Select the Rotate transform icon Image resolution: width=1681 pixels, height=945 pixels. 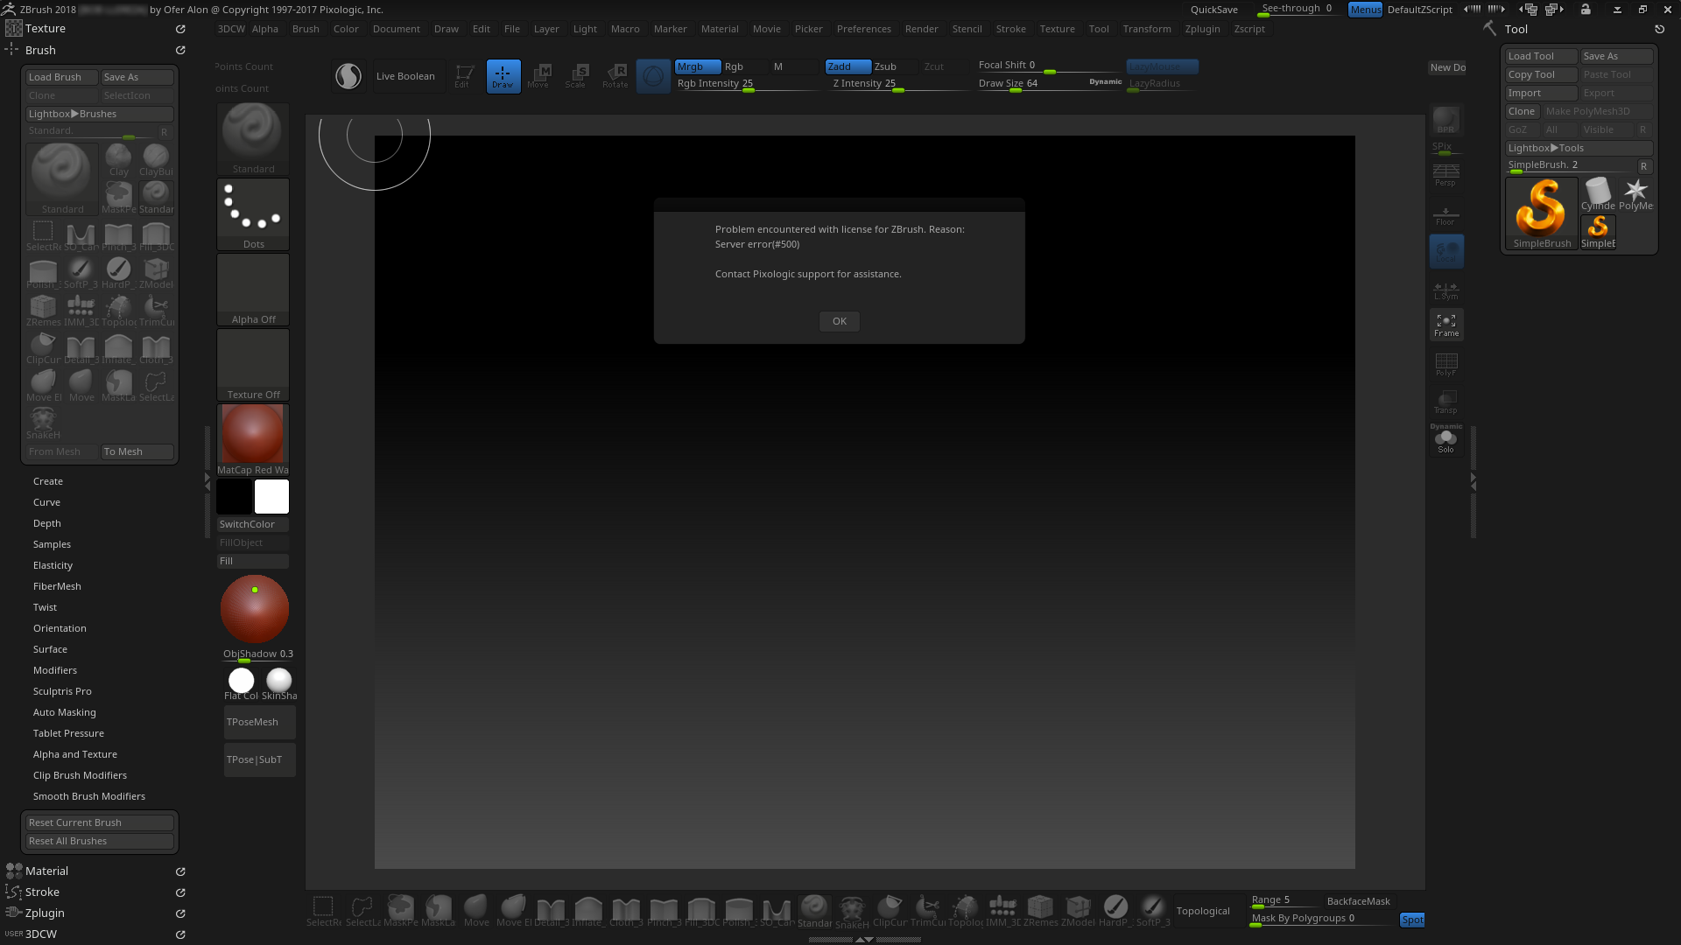615,76
